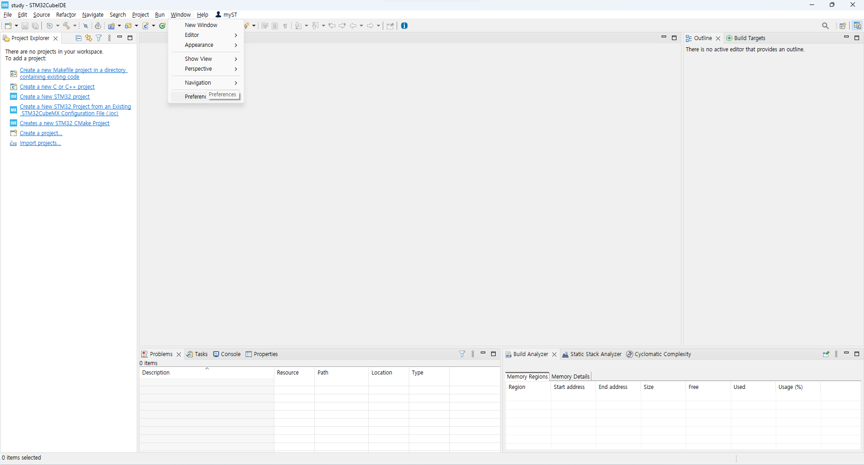Screen dimensions: 864x465
Task: Click the New file toolbar icon
Action: pyautogui.click(x=8, y=26)
